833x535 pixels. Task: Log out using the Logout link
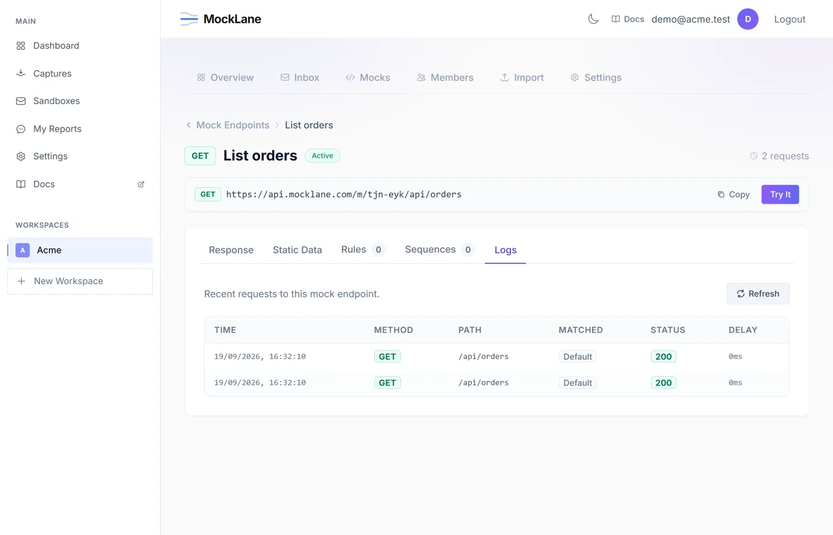tap(790, 19)
